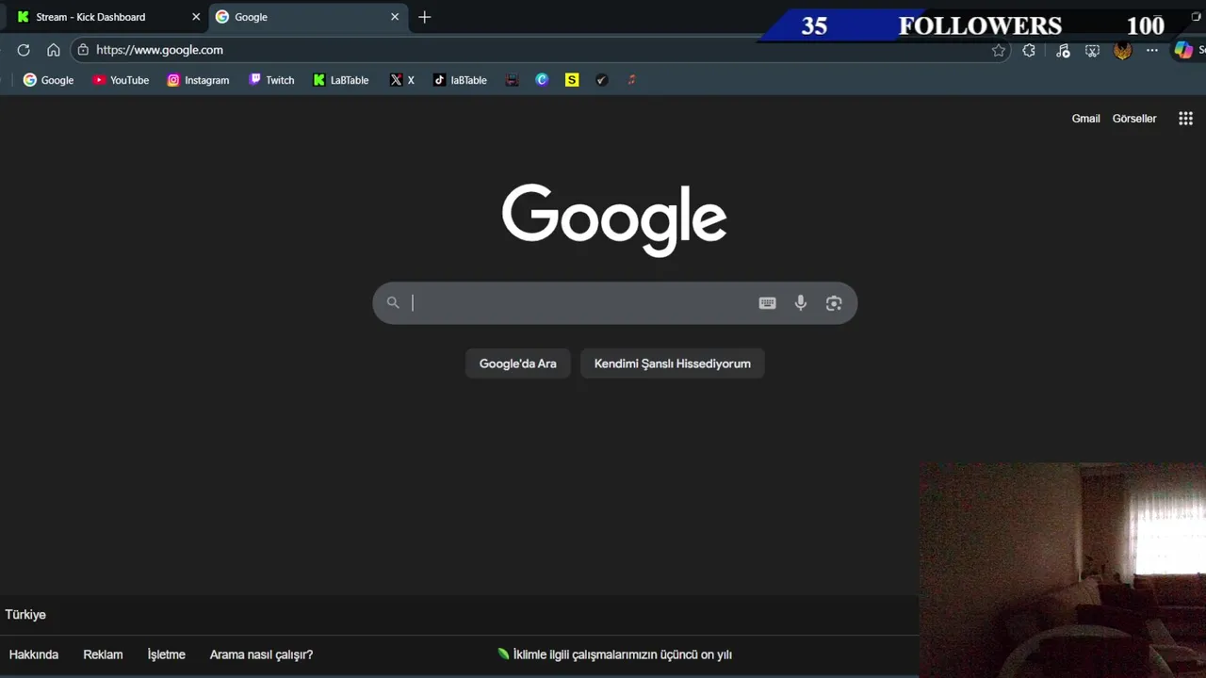
Task: Open the Google apps grid
Action: (x=1186, y=119)
